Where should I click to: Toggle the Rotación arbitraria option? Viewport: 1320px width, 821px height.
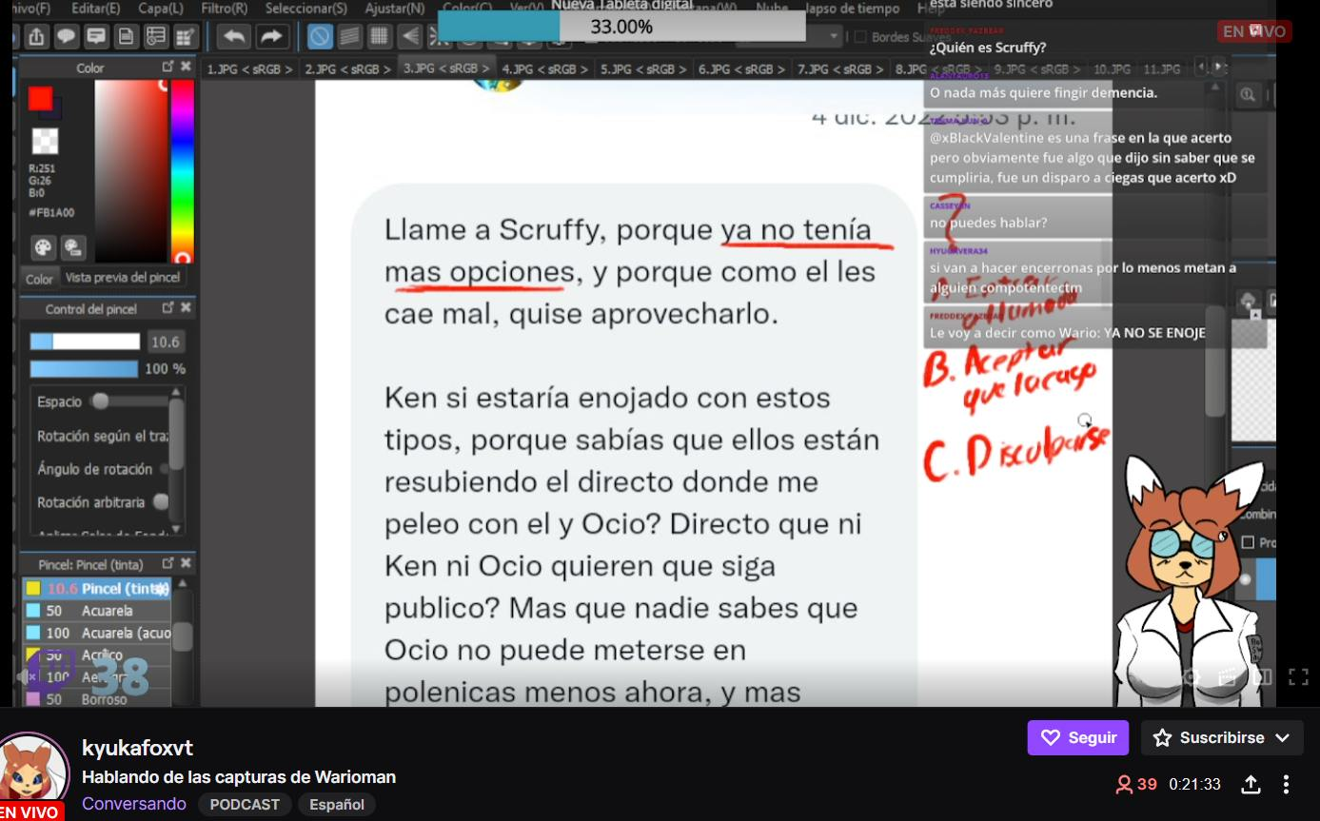point(161,501)
